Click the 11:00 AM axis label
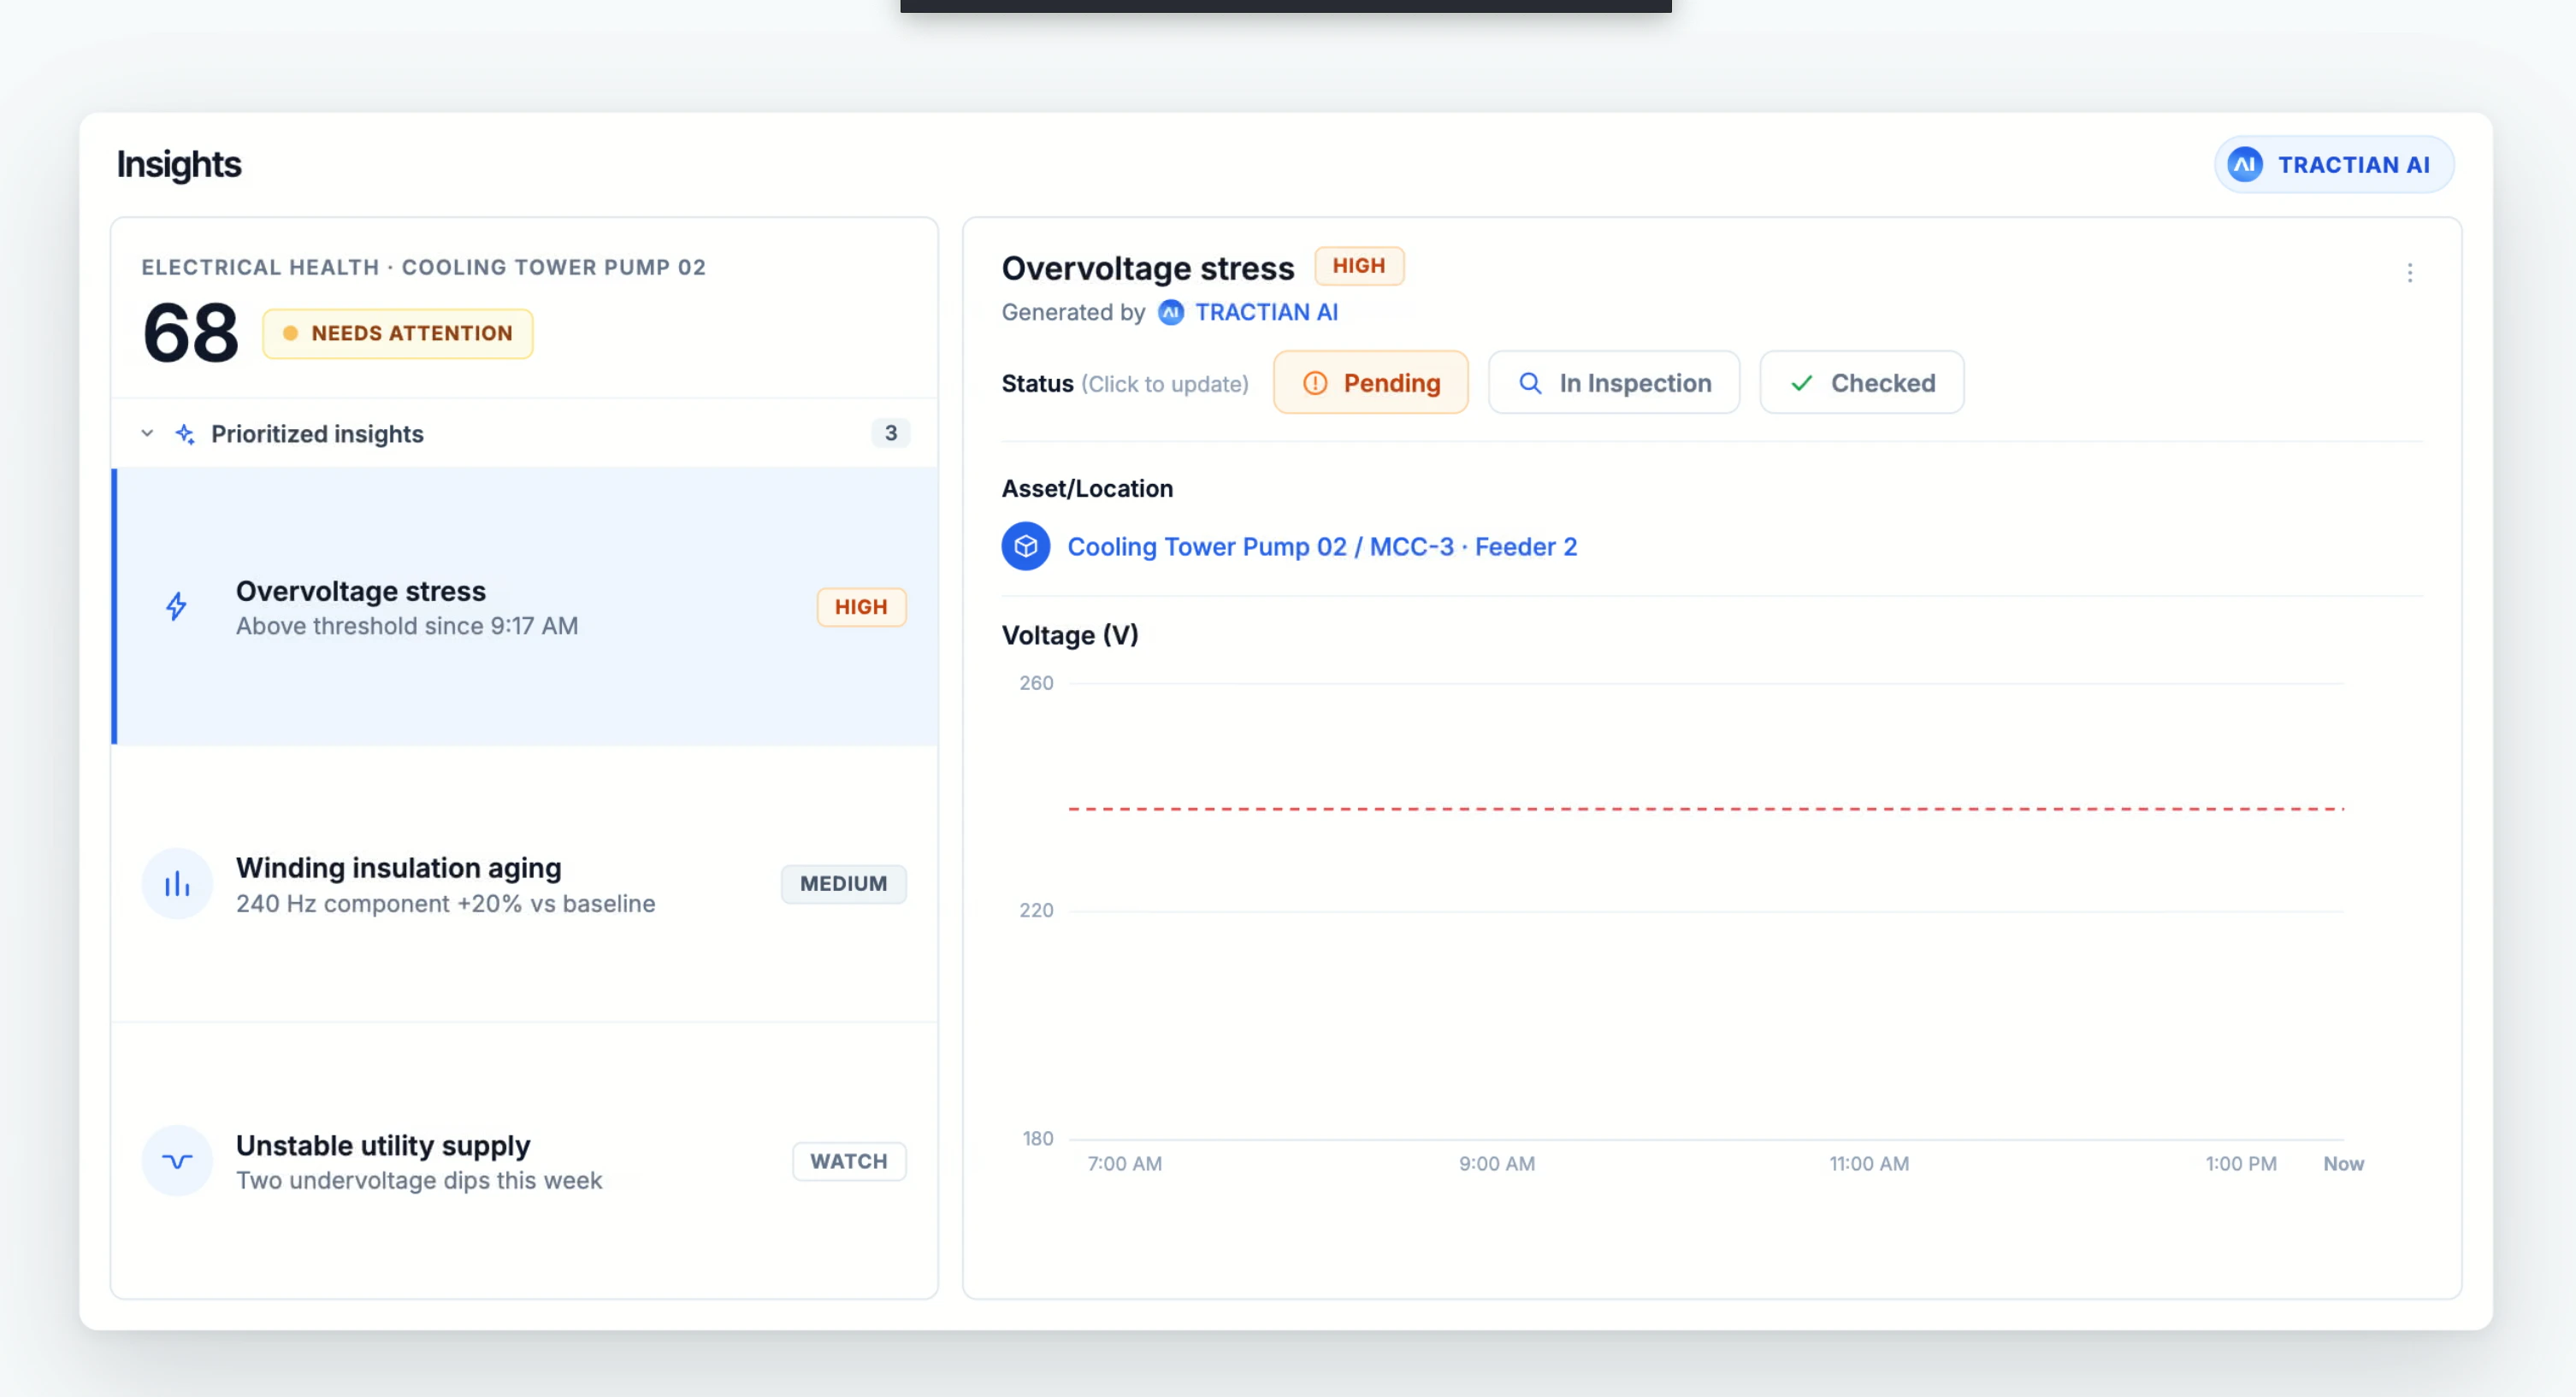Image resolution: width=2576 pixels, height=1397 pixels. (x=1869, y=1164)
